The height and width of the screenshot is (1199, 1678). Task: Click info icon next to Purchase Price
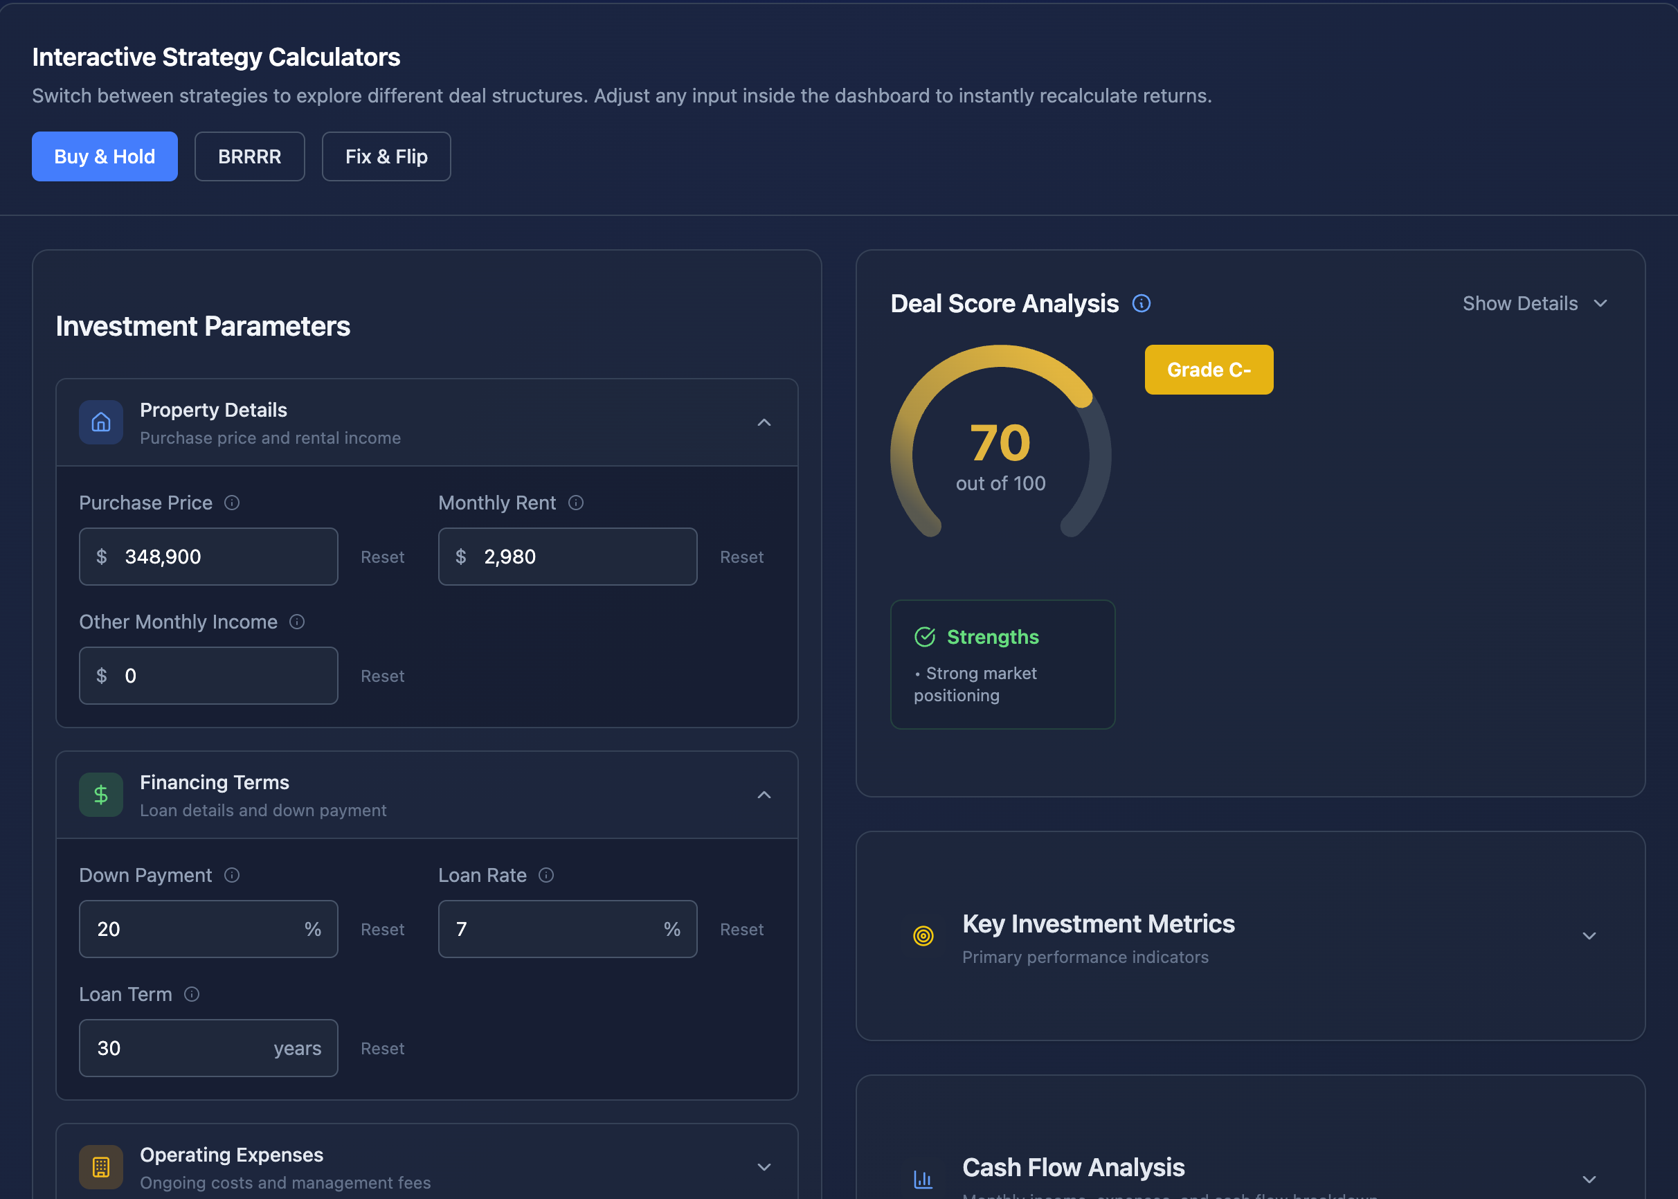point(232,503)
